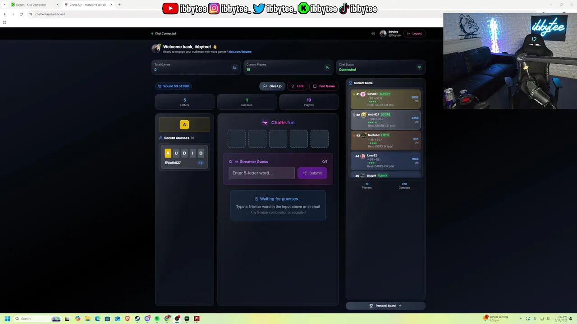Viewport: 577px width, 324px height.
Task: Click the theme toggle sun icon
Action: [x=373, y=33]
